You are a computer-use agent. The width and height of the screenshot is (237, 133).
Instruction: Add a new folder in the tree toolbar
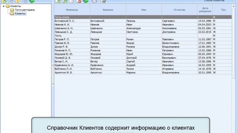[4, 1]
